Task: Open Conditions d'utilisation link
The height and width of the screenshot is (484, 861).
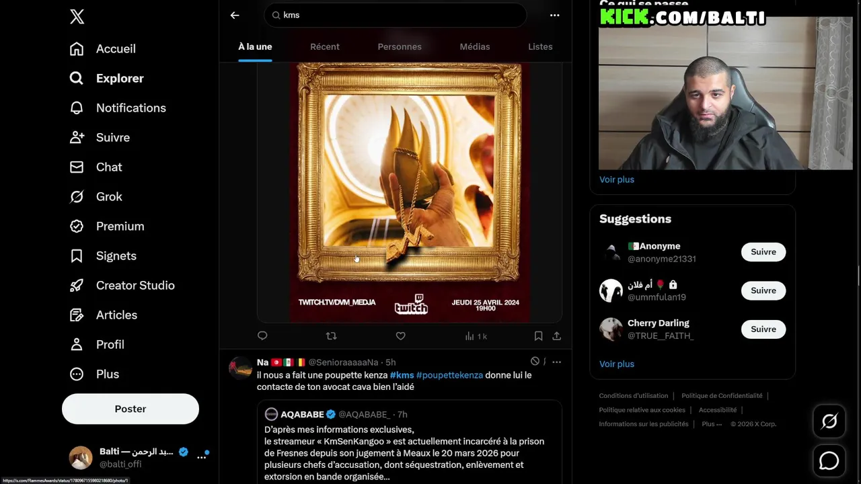Action: [634, 396]
